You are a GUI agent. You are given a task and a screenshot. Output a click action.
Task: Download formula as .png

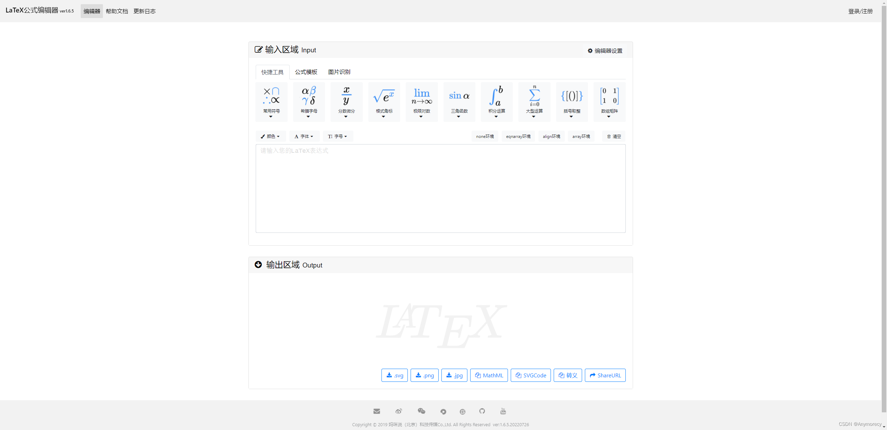pos(424,375)
